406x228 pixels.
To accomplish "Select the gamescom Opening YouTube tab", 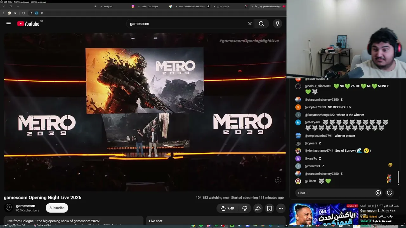I will pyautogui.click(x=268, y=6).
